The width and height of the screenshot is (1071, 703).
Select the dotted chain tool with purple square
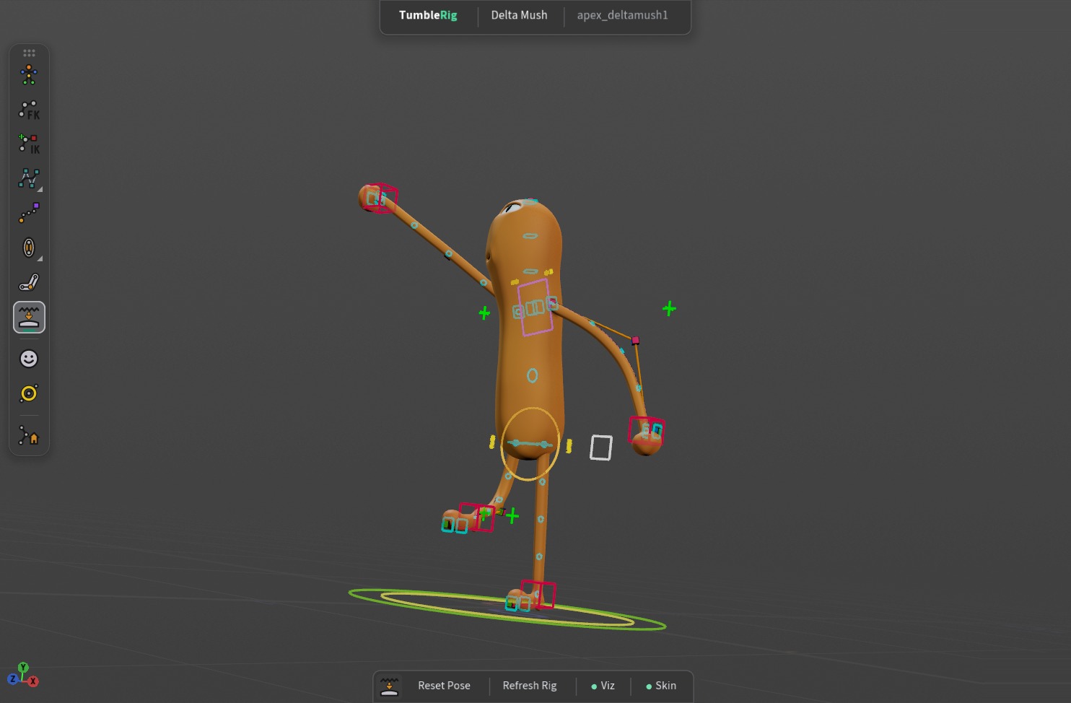click(x=29, y=213)
